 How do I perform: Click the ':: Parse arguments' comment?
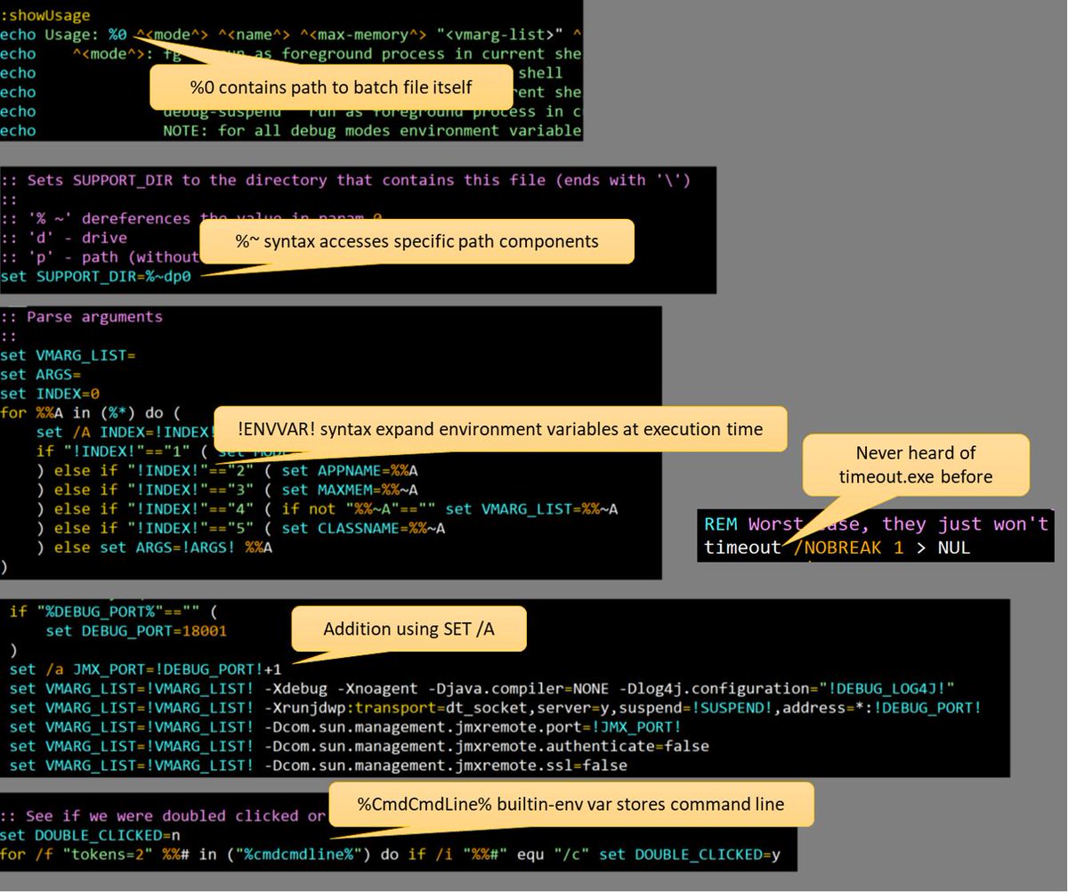click(82, 317)
